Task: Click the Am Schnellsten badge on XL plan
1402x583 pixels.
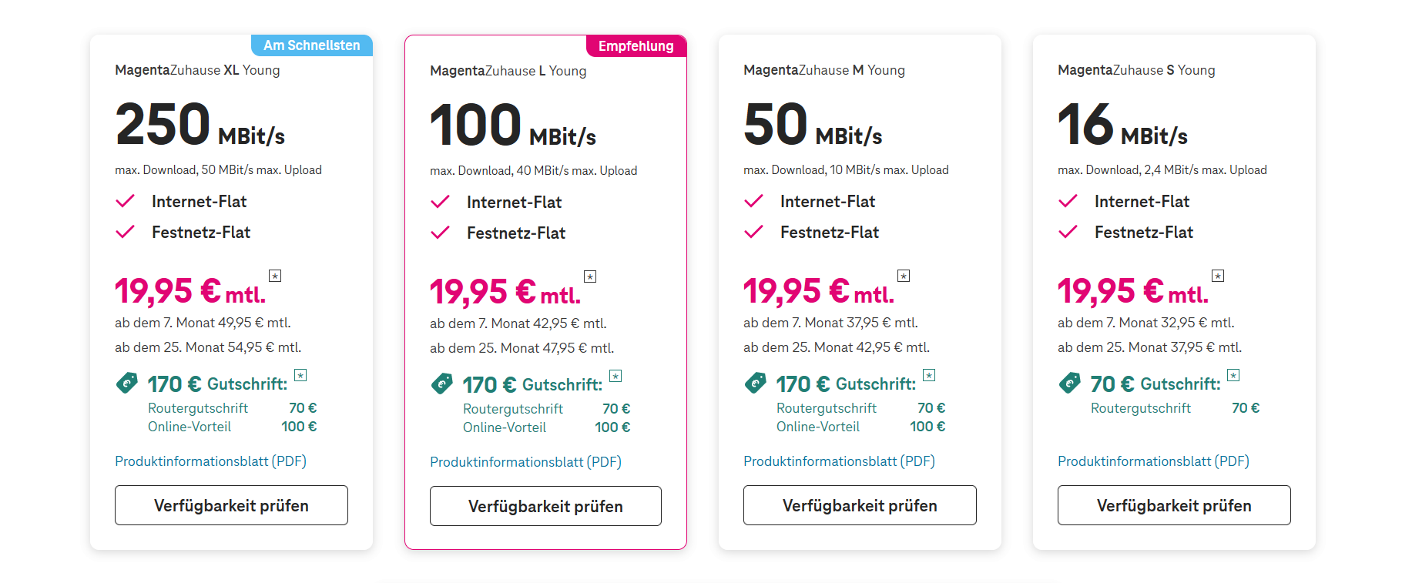Action: [311, 45]
